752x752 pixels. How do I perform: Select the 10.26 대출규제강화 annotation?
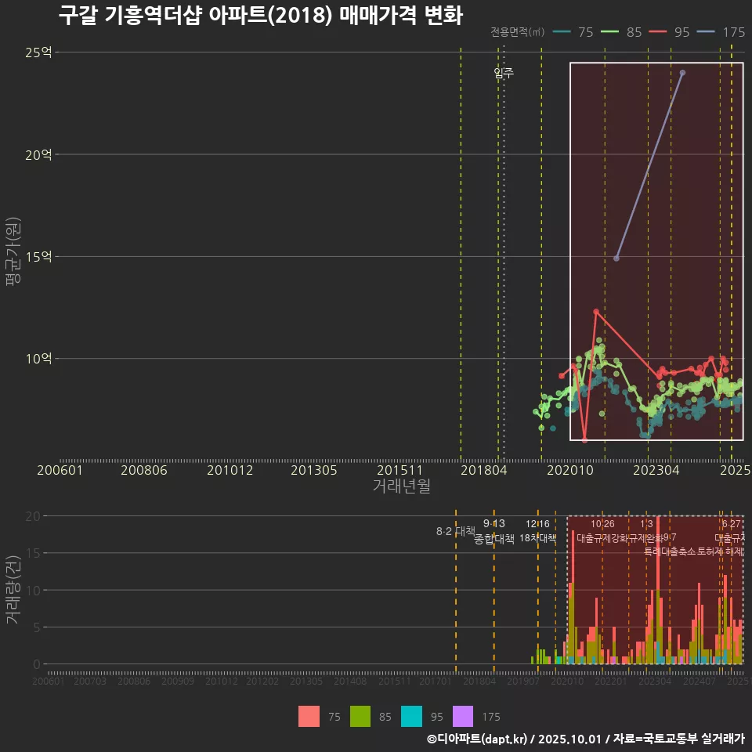coord(602,531)
